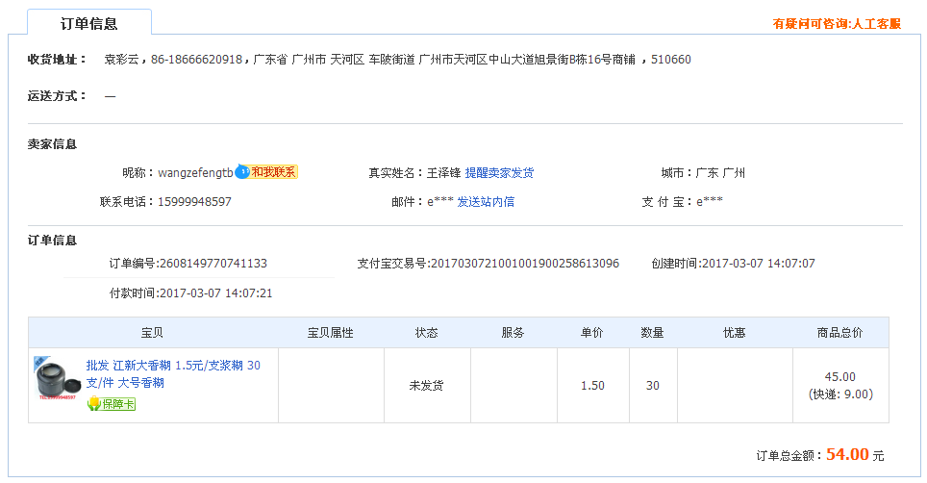Viewport: 927px width, 483px height.
Task: Click the 单价 column header
Action: click(592, 333)
